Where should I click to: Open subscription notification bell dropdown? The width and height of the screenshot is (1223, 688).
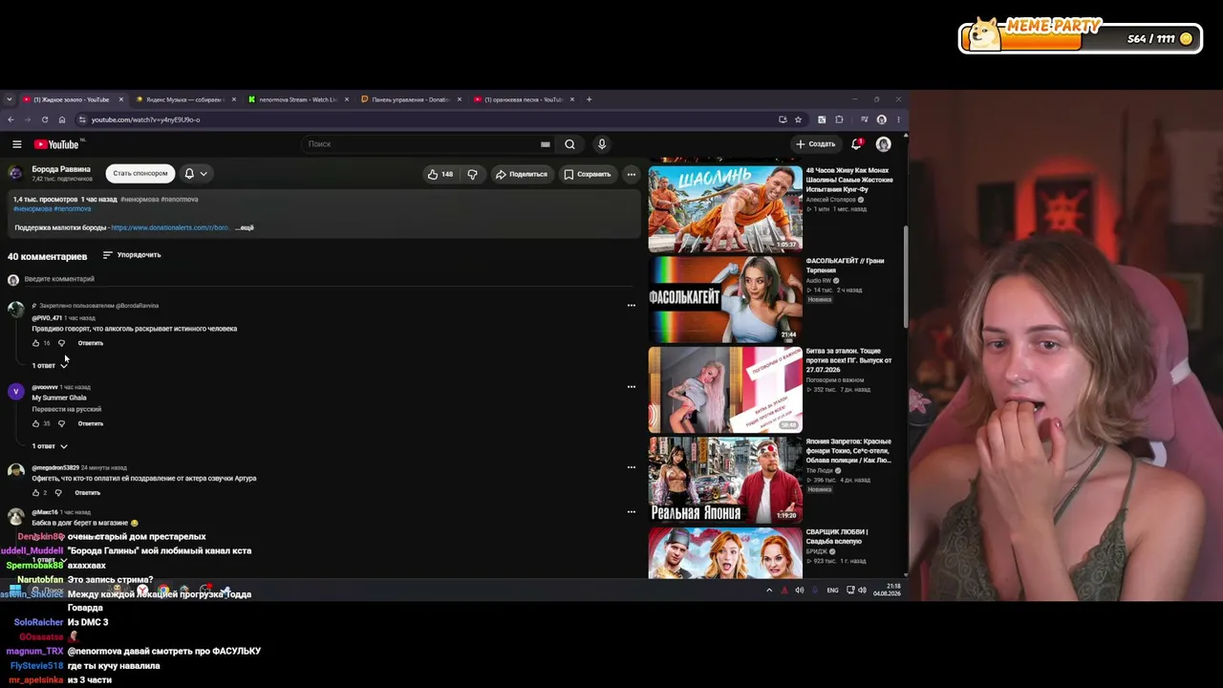[x=195, y=173]
